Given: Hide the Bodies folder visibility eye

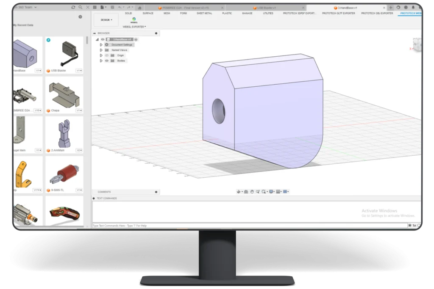Looking at the screenshot, I should (x=107, y=61).
